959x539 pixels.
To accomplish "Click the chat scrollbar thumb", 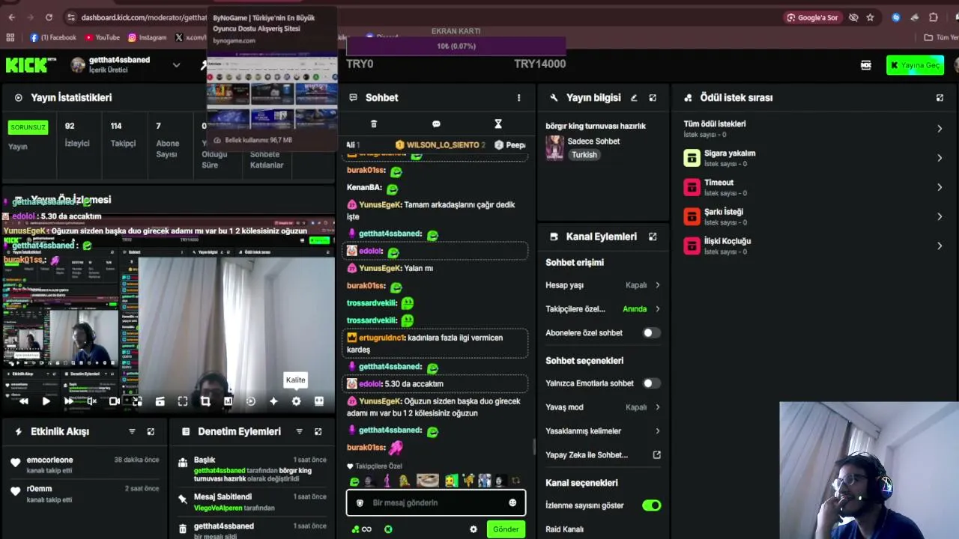I will [534, 446].
